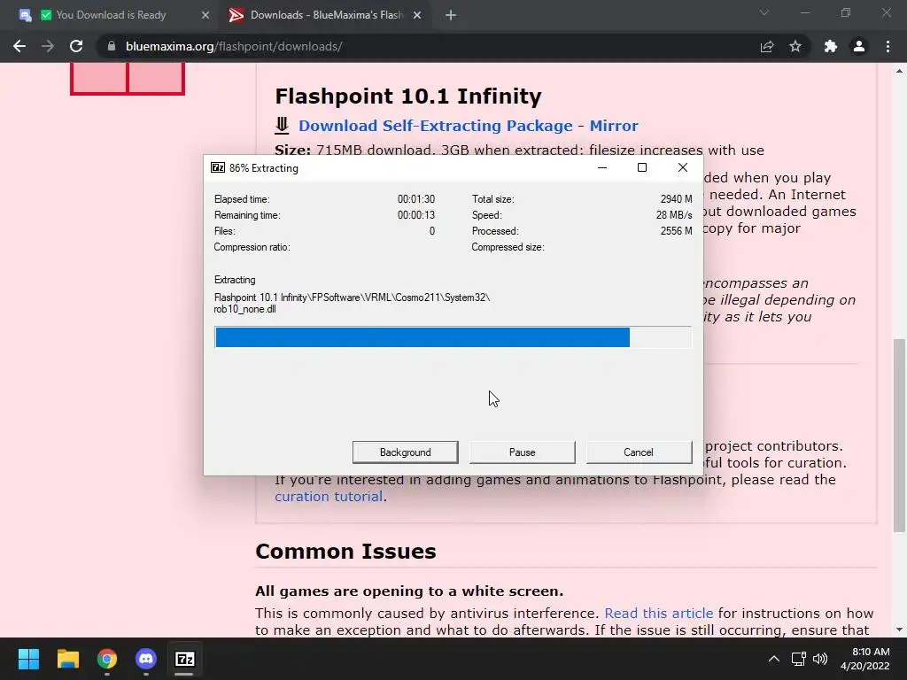Click the Total size value 2940 M

676,199
